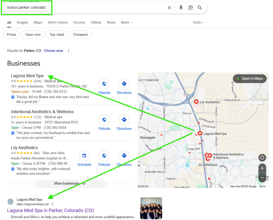
Task: Zoom in on the map with plus
Action: click(262, 168)
